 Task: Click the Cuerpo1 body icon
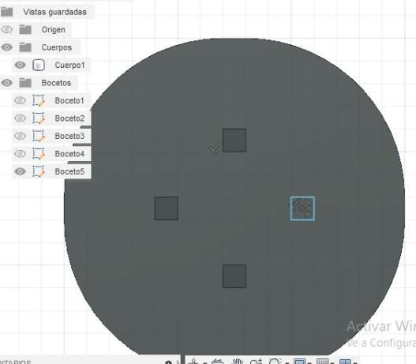click(x=39, y=65)
